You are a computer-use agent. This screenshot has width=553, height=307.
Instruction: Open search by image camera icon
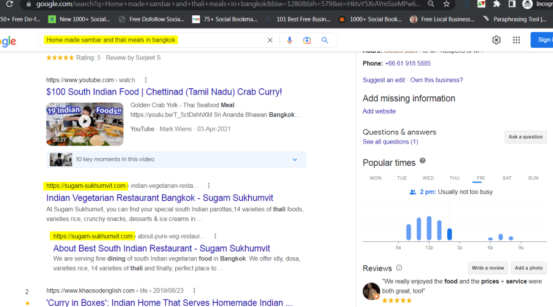[307, 41]
